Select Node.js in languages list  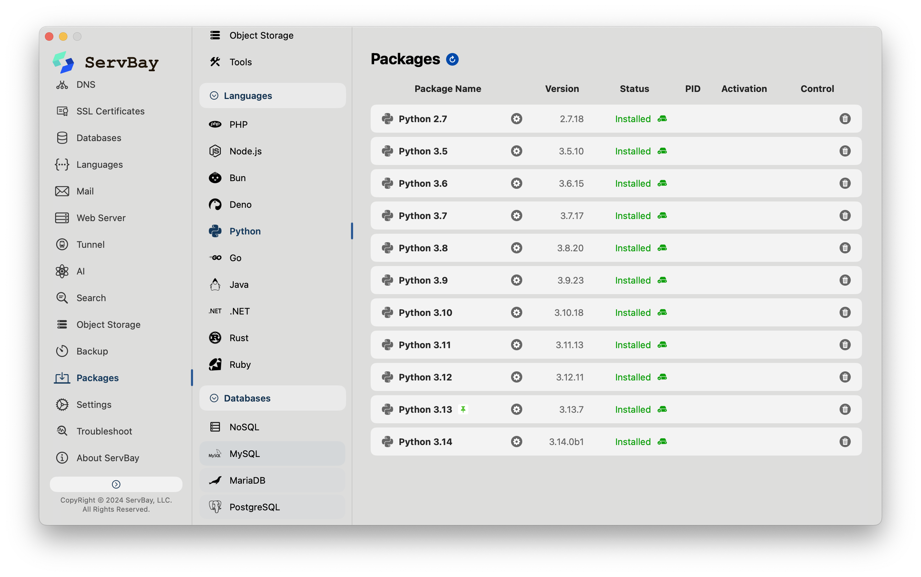[245, 151]
